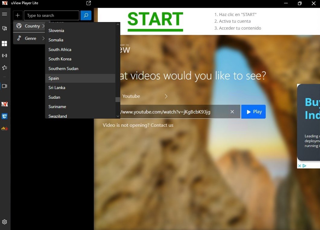Select the video camera sidebar icon
This screenshot has height=230, width=320.
pyautogui.click(x=5, y=86)
